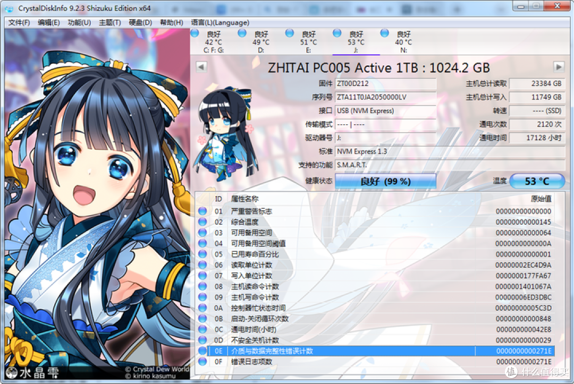Click the total host writes value 11749 GB
Screen dimensions: 574x384
(x=537, y=97)
